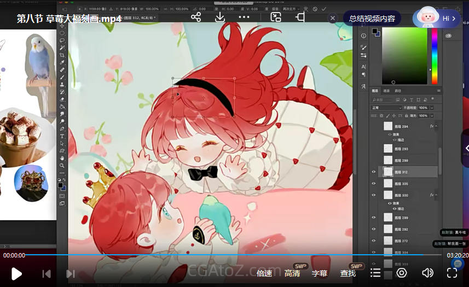Open the 查找 search option
The width and height of the screenshot is (469, 287).
point(348,273)
